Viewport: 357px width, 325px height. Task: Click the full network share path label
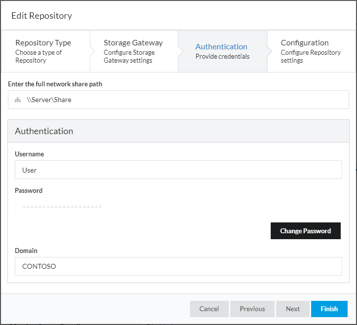[x=55, y=84]
